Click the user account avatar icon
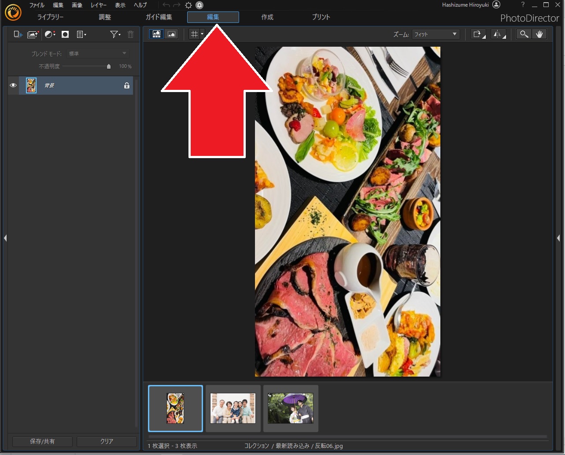Viewport: 565px width, 455px height. pos(496,5)
